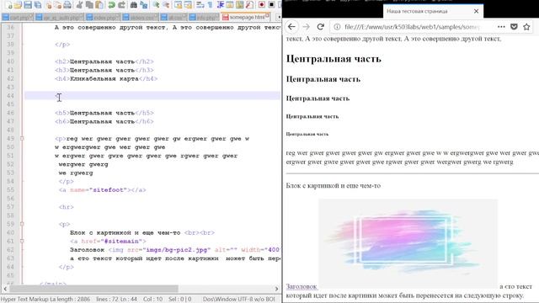This screenshot has width=539, height=303.
Task: Click the 'length : 2886' status bar entry
Action: pyautogui.click(x=73, y=300)
